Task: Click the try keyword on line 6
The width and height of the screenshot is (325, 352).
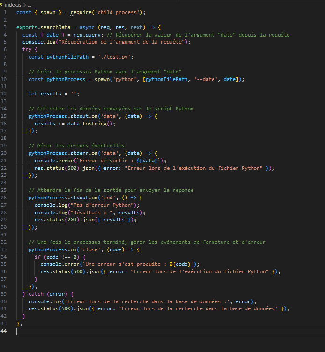Action: coord(27,49)
